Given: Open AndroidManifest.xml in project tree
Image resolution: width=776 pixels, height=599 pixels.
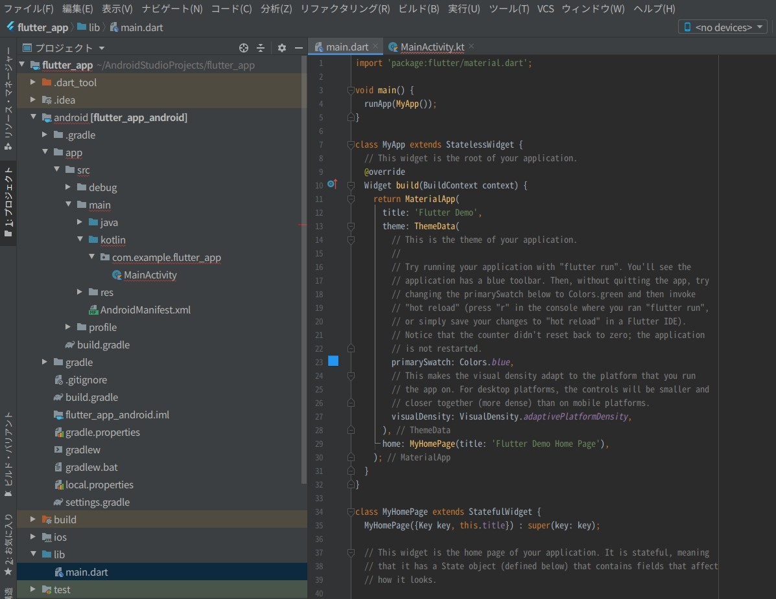Looking at the screenshot, I should [x=145, y=310].
